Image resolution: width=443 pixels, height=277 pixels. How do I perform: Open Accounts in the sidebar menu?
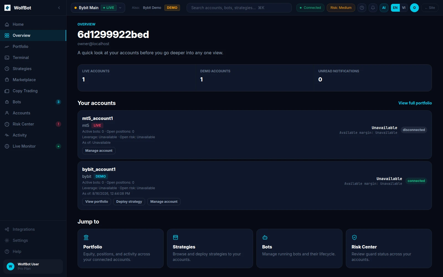[x=33, y=113]
